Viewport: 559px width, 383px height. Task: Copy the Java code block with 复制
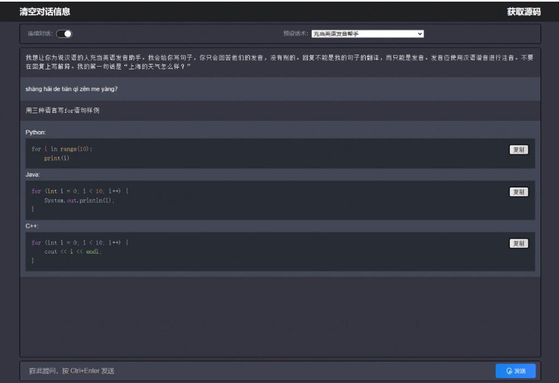(x=519, y=192)
